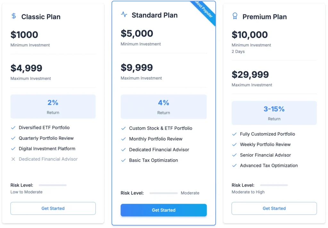328x228 pixels.
Task: Click the checkmark beside Weekly Portfolio Review
Action: point(234,145)
